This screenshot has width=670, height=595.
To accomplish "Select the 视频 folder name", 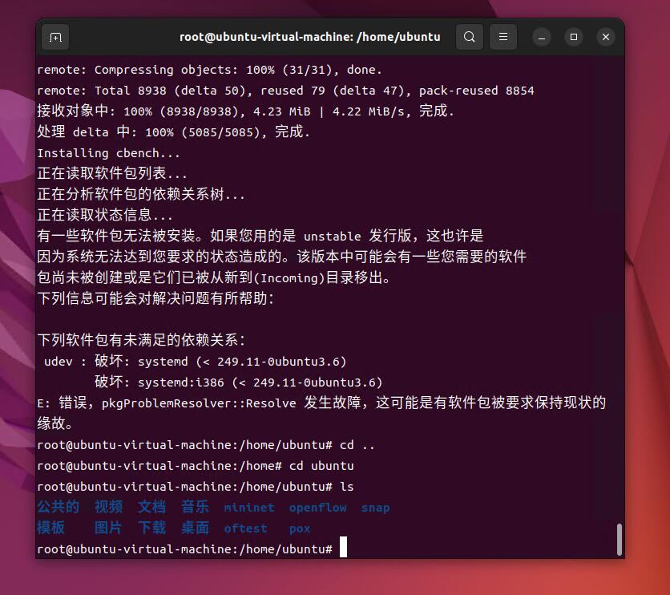I will pyautogui.click(x=108, y=507).
